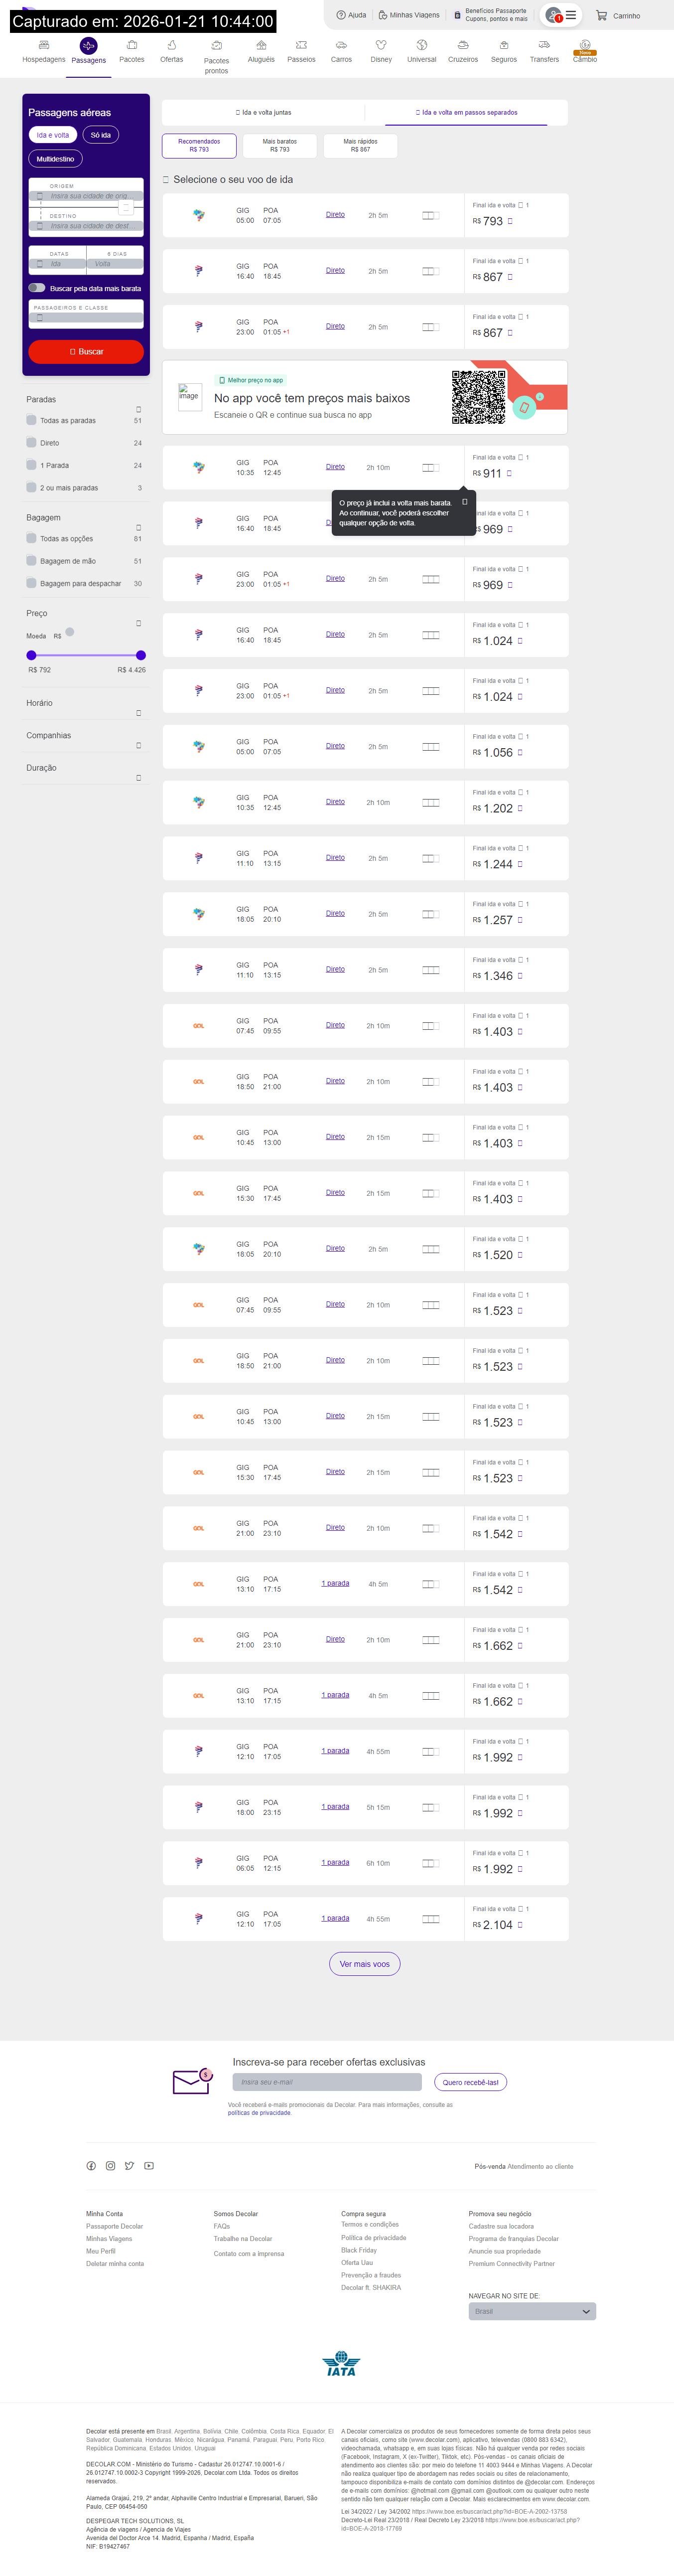Viewport: 674px width, 2576px height.
Task: Expand the Horário filter section
Action: click(x=138, y=713)
